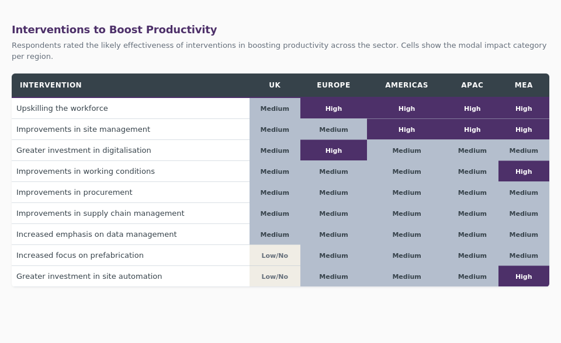This screenshot has height=343, width=561.
Task: Click Greater investment in digitalisation label
Action: [84, 150]
